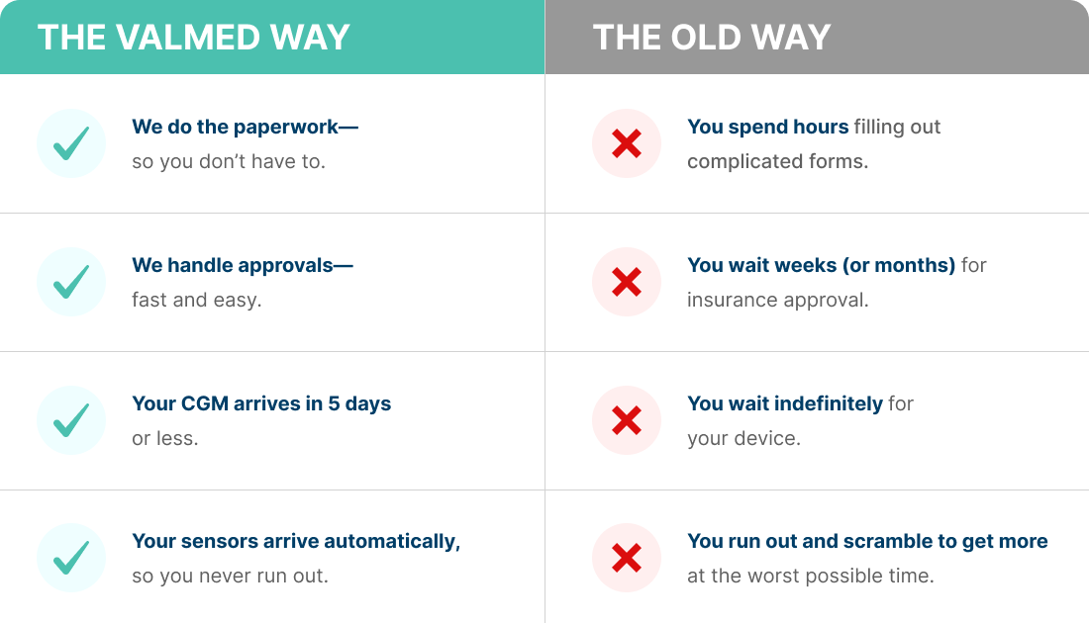
Task: Select the 'You wait indefinitely' bold text
Action: pyautogui.click(x=785, y=403)
